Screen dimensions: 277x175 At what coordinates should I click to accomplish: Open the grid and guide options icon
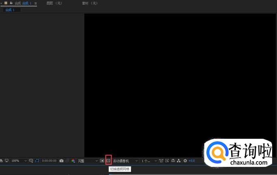click(x=31, y=161)
